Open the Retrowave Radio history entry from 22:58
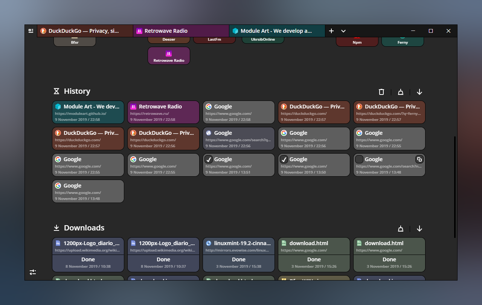Image resolution: width=482 pixels, height=305 pixels. (163, 112)
